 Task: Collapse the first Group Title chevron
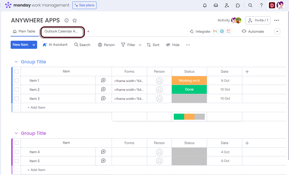coord(16,62)
